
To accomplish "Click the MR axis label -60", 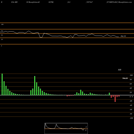I will point(131,110).
